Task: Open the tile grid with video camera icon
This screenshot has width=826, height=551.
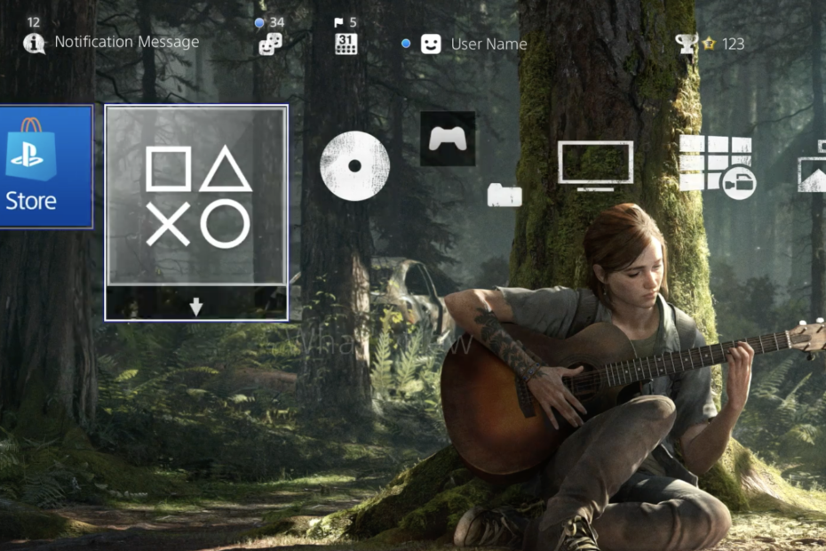Action: pos(718,166)
